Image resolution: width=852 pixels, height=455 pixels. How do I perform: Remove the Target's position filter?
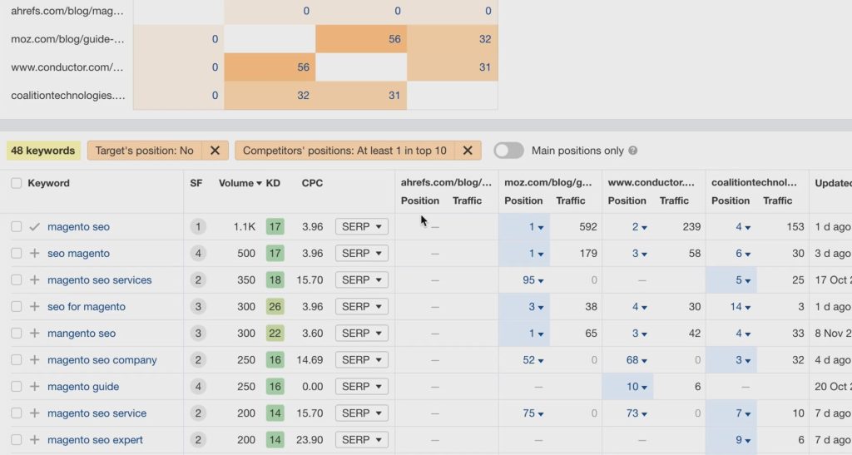215,151
